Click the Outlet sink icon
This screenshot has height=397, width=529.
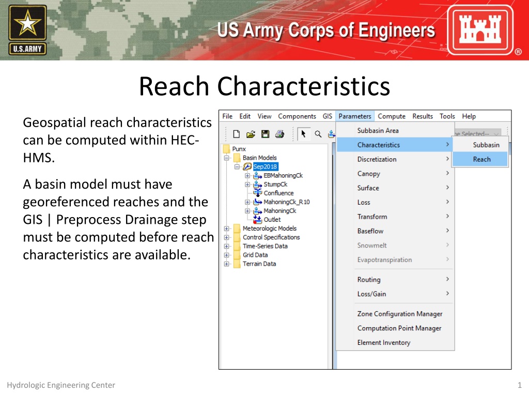tap(257, 219)
